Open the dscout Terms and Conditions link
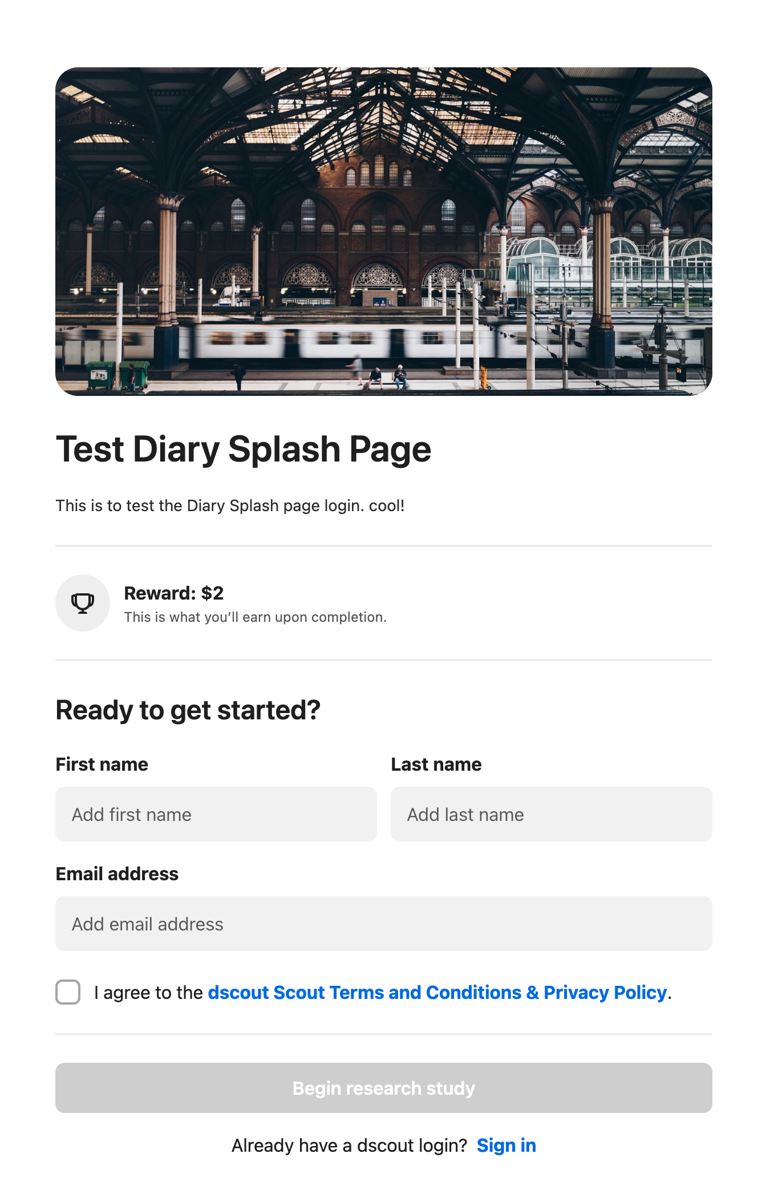 [x=437, y=993]
